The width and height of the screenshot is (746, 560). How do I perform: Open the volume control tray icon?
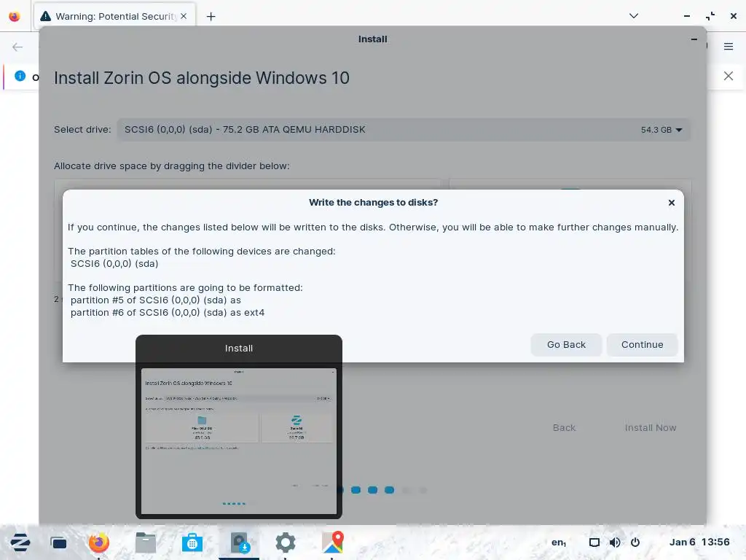point(615,542)
